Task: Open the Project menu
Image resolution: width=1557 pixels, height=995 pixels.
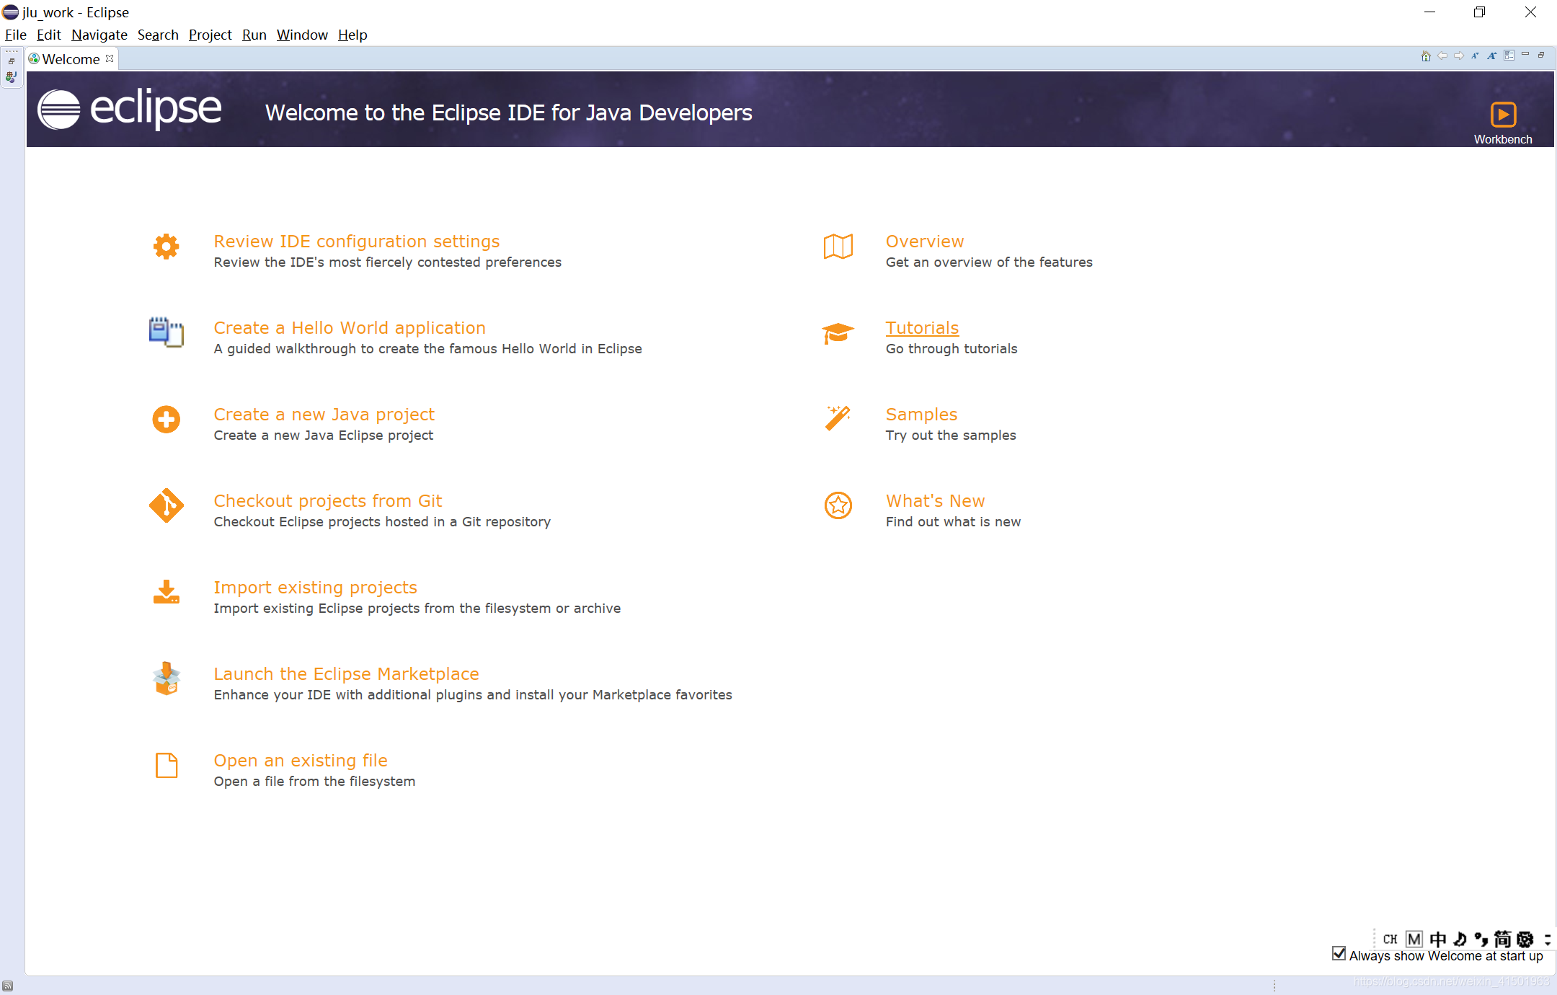Action: click(210, 35)
